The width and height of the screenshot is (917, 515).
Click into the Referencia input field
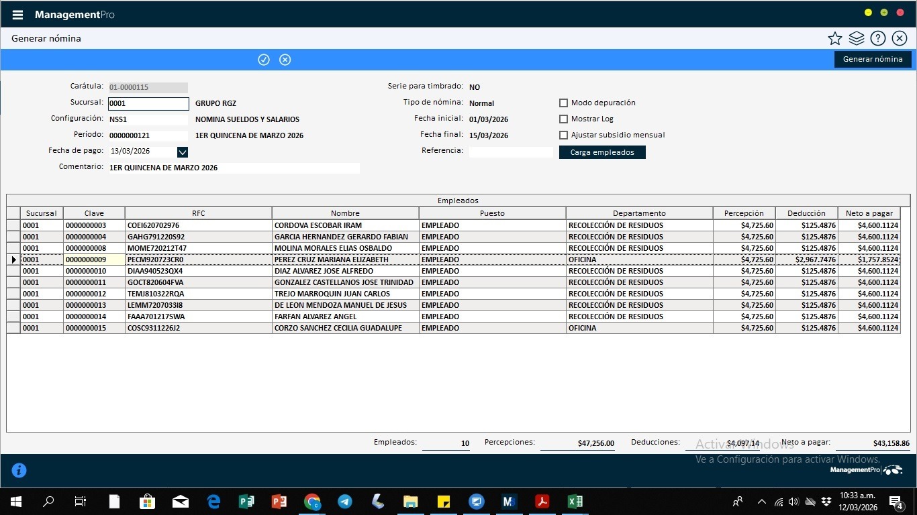[511, 152]
